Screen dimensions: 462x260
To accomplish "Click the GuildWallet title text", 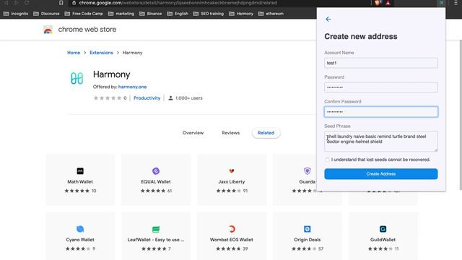I will click(x=383, y=240).
